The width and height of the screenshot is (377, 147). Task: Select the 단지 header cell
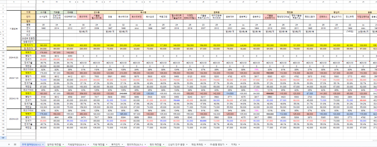tap(28, 17)
